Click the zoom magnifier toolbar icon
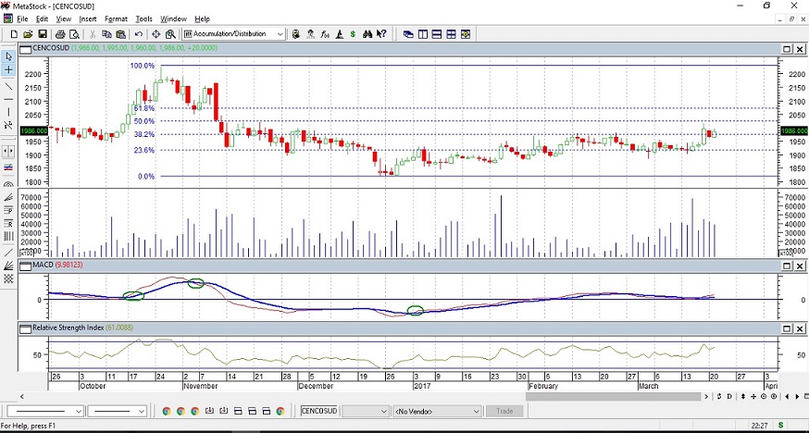This screenshot has width=809, height=433. click(x=170, y=34)
